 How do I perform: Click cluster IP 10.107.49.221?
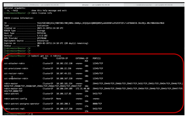[x=64, y=73]
